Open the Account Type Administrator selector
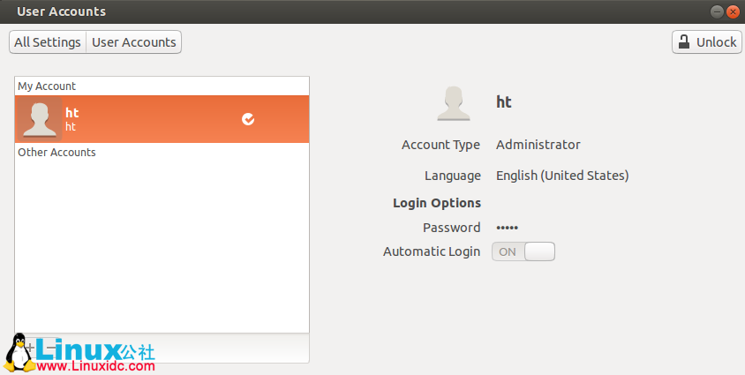 (x=538, y=145)
